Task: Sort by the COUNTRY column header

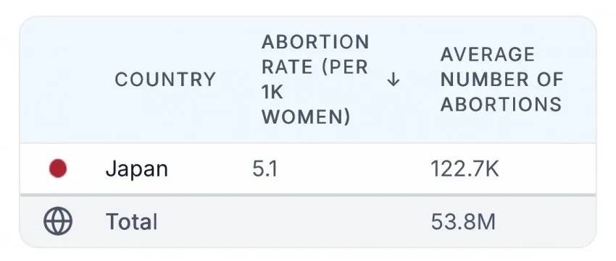Action: (165, 80)
